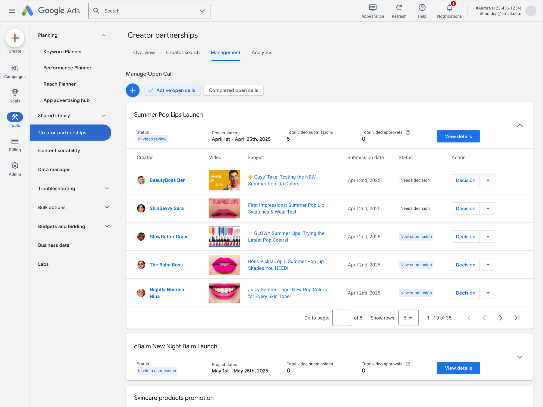Expand the Troubleshooting section
Screen dimensions: 543x407
(107, 189)
